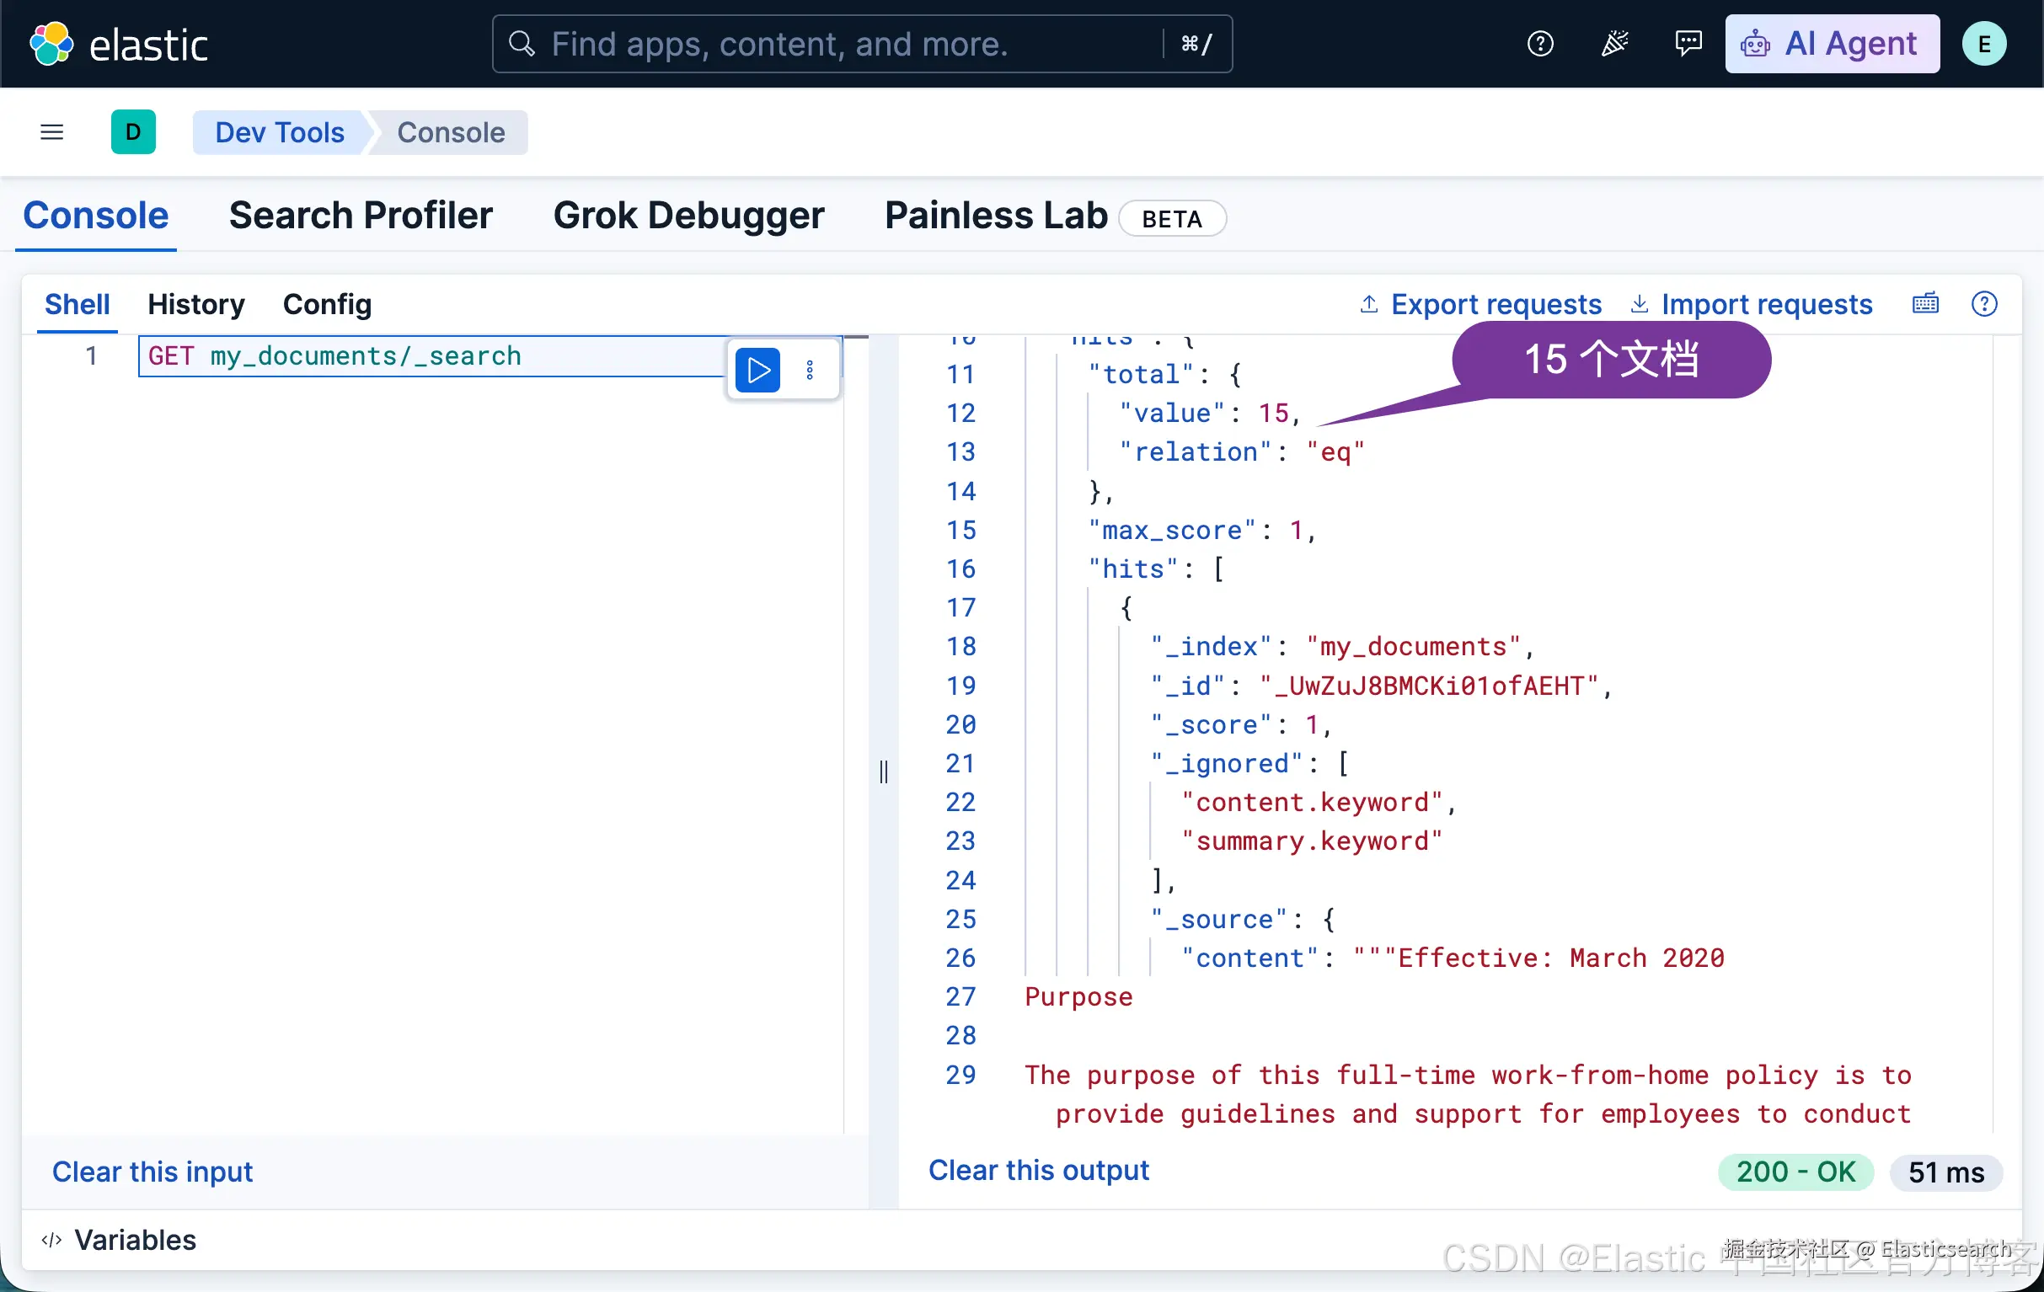Screen dimensions: 2044x1292
Task: Switch to Painless Lab tab
Action: tap(996, 216)
